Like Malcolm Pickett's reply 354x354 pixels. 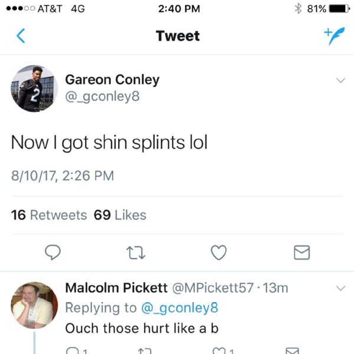click(219, 350)
